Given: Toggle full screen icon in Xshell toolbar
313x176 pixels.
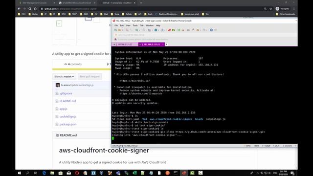Looking at the screenshot, I should coord(179,30).
